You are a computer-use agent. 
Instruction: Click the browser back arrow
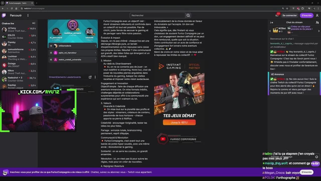click(x=3, y=8)
